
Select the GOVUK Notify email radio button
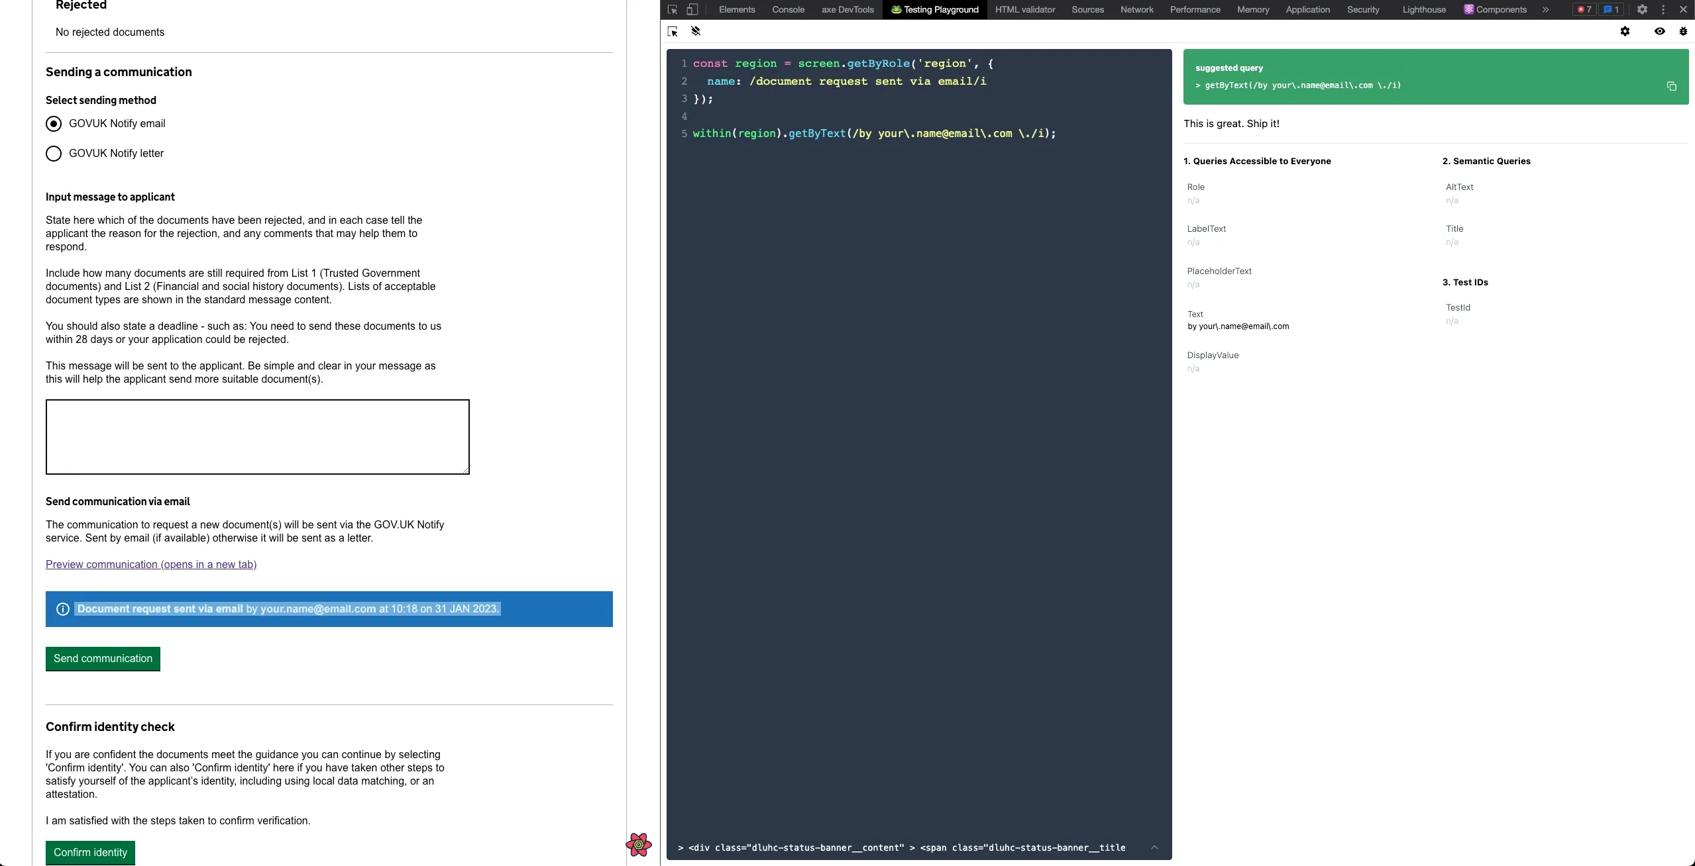54,123
